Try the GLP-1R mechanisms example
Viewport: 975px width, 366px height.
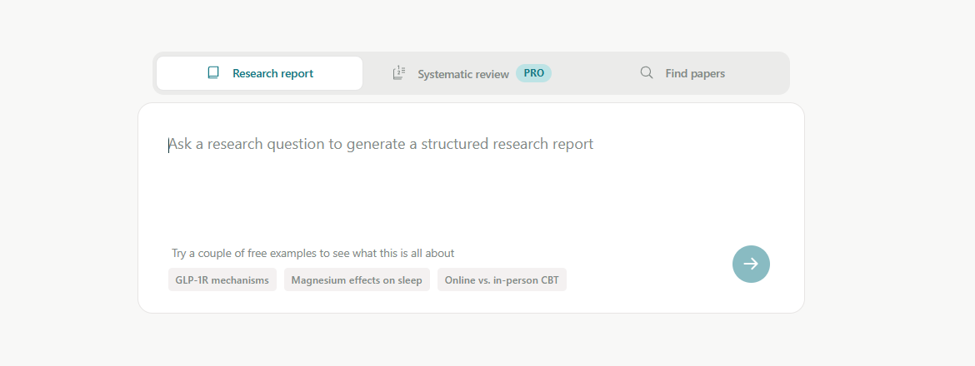click(222, 279)
